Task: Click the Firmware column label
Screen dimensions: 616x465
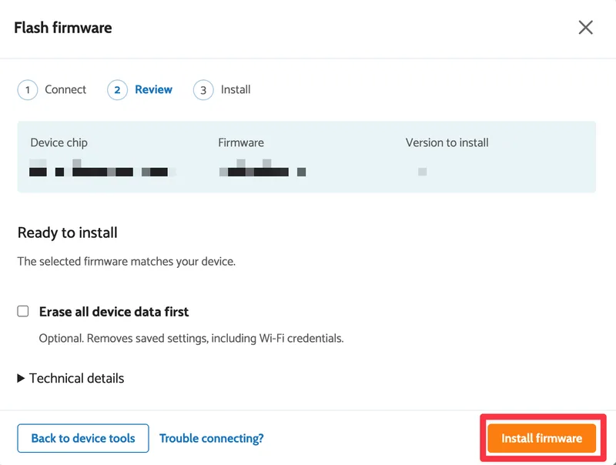Action: coord(241,142)
